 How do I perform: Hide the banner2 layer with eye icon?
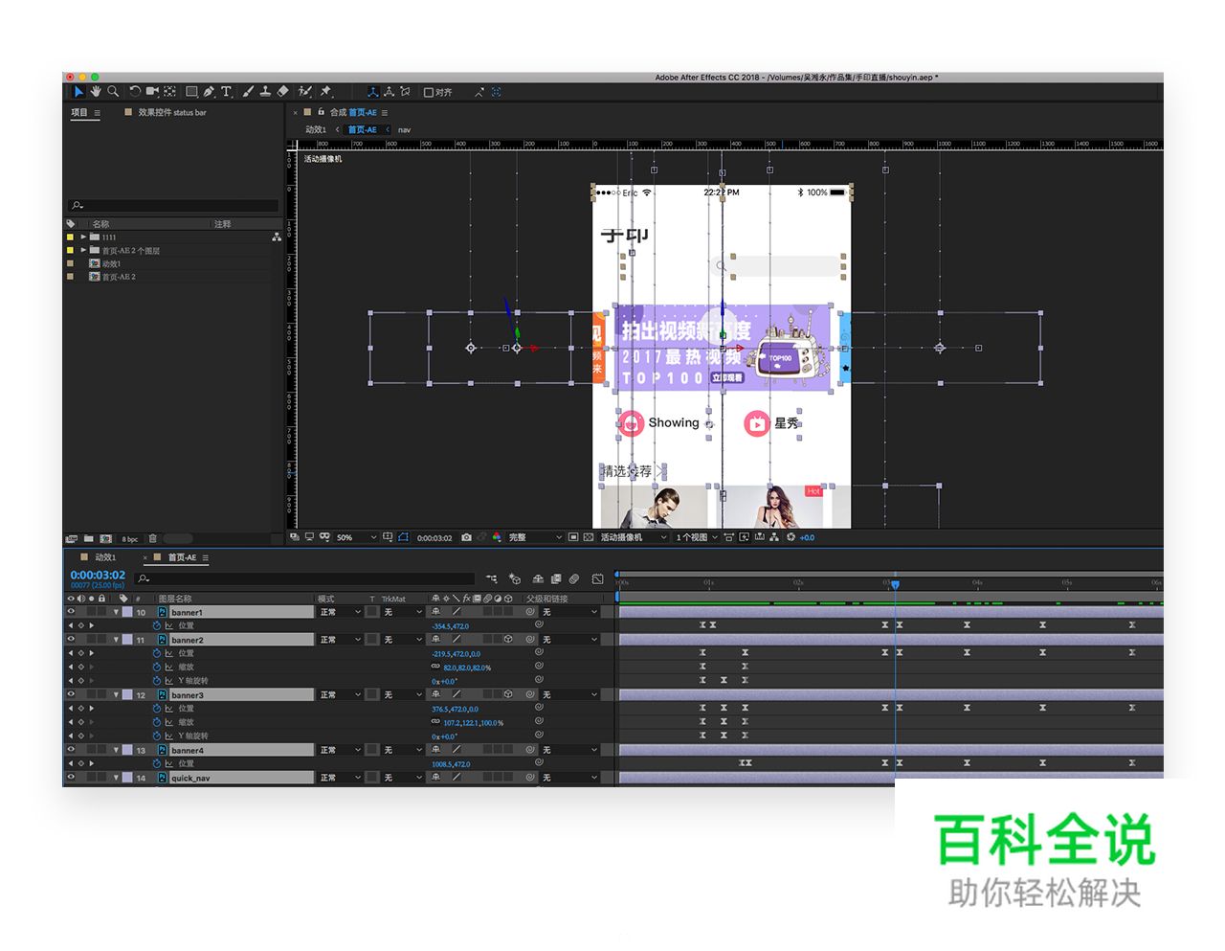pos(70,639)
